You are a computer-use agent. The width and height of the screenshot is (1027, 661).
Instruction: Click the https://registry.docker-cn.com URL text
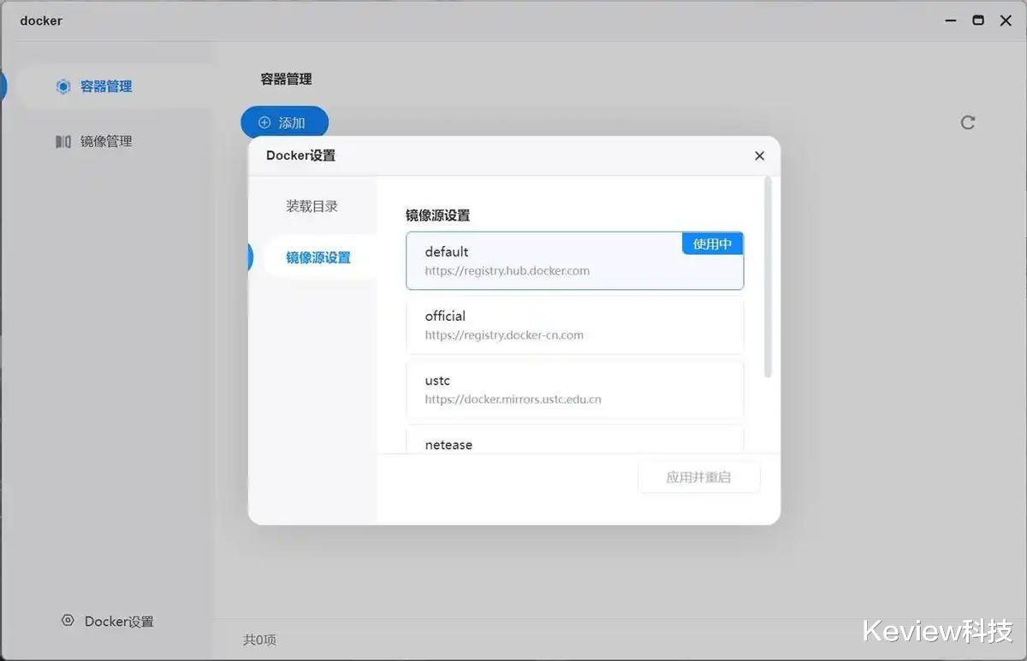[x=504, y=335]
